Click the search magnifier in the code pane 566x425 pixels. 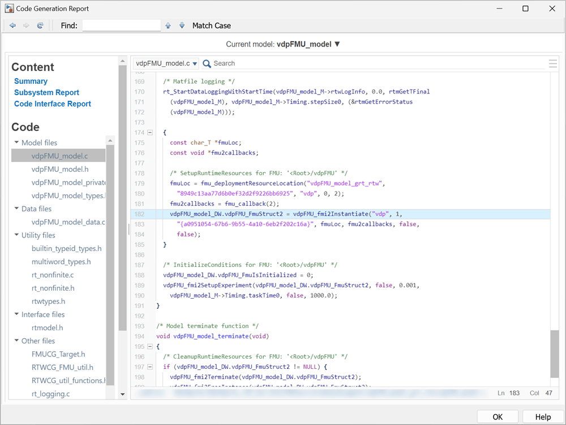point(206,63)
